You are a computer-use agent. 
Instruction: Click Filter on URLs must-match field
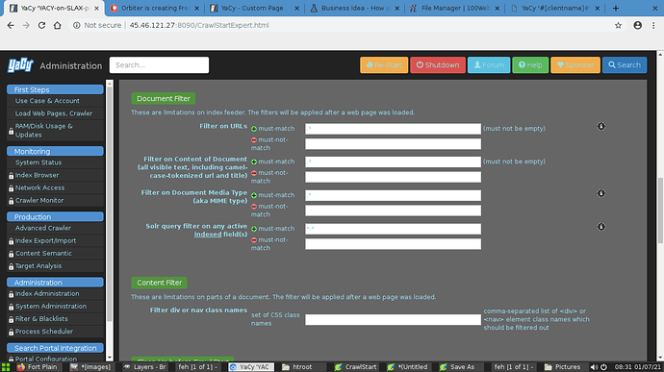point(393,129)
